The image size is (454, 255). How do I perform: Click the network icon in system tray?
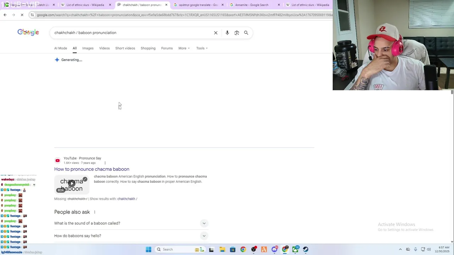click(x=423, y=249)
